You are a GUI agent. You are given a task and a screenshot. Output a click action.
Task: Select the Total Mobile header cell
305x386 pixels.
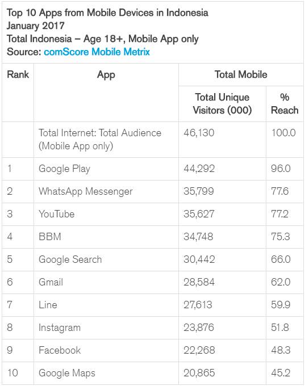point(241,74)
